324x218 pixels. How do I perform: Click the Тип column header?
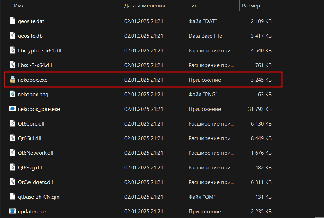(193, 6)
